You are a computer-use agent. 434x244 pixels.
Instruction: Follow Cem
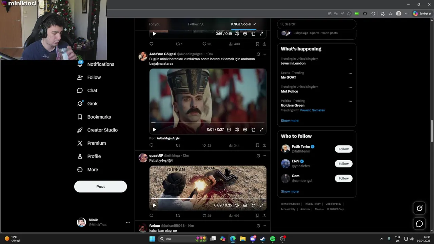pos(343,178)
